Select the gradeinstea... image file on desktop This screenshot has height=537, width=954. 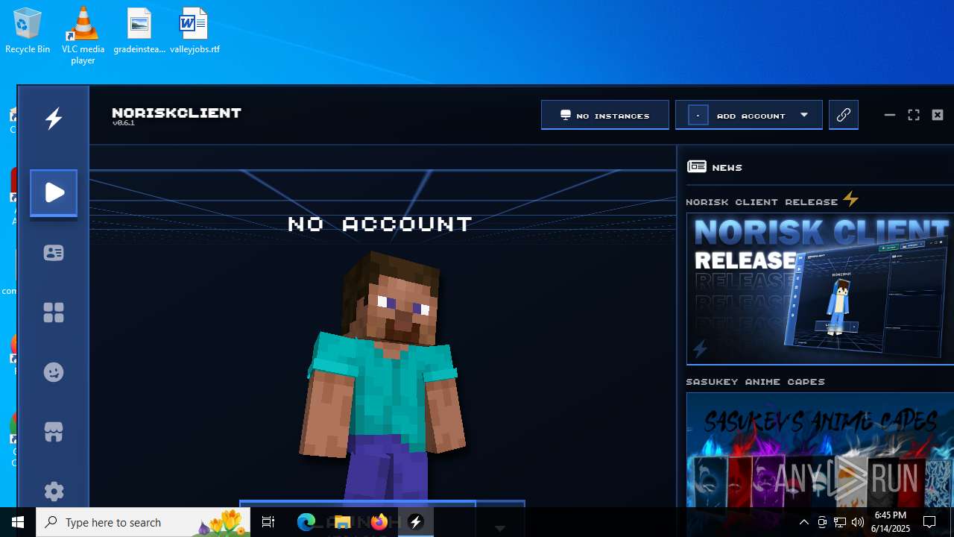pyautogui.click(x=139, y=31)
